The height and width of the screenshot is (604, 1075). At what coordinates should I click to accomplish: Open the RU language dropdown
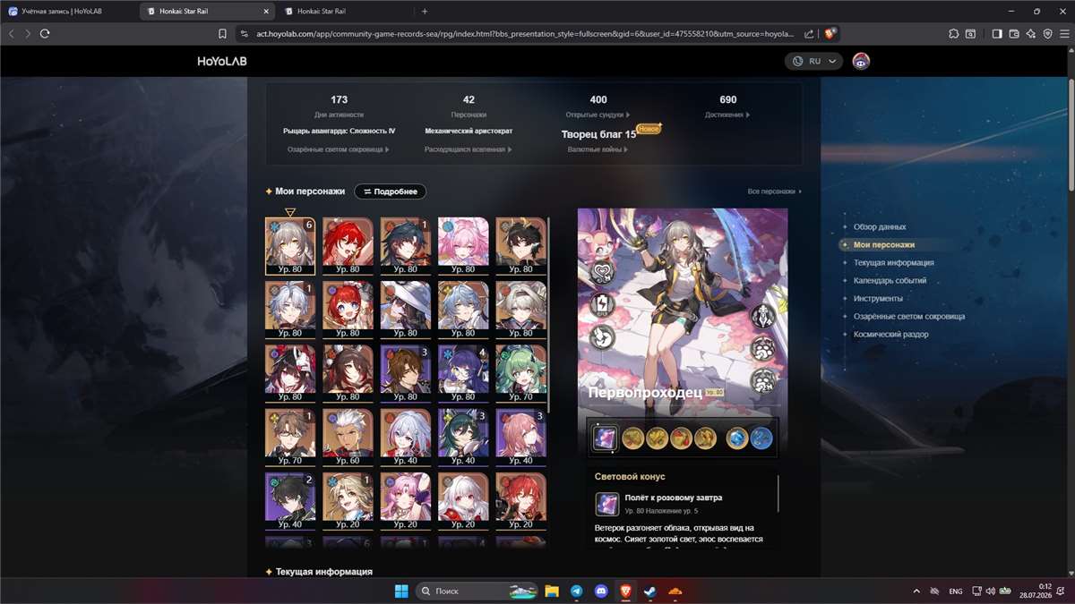coord(813,61)
